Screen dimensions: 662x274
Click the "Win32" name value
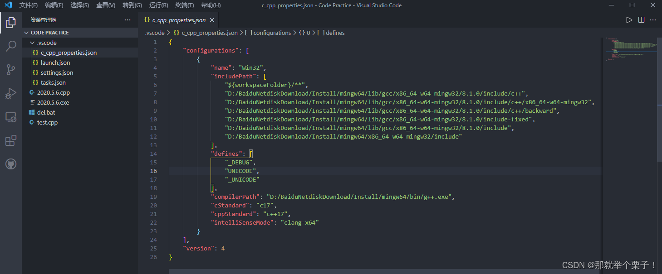[251, 68]
